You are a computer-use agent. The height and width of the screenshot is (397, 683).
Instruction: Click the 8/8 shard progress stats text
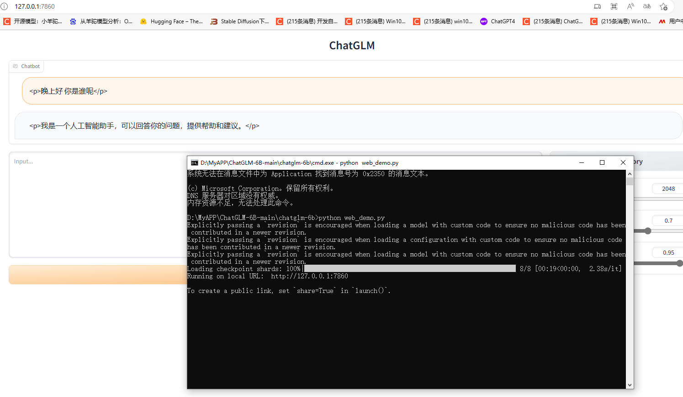[571, 269]
